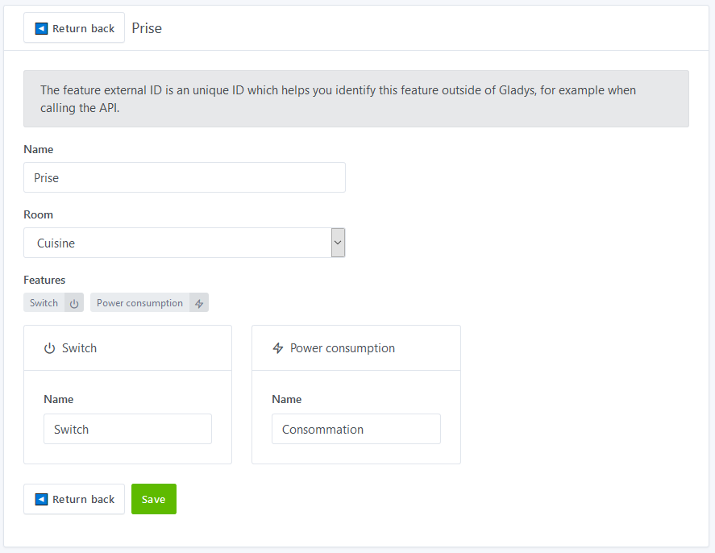Viewport: 715px width, 553px height.
Task: Edit the device Name field containing Prise
Action: (x=185, y=177)
